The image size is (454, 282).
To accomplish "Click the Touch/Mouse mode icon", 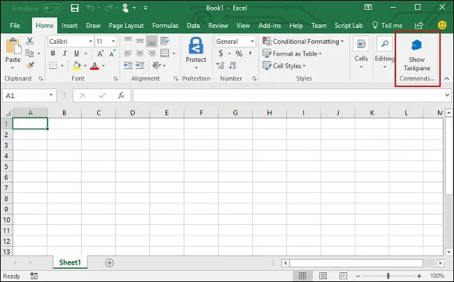I will click(x=125, y=8).
